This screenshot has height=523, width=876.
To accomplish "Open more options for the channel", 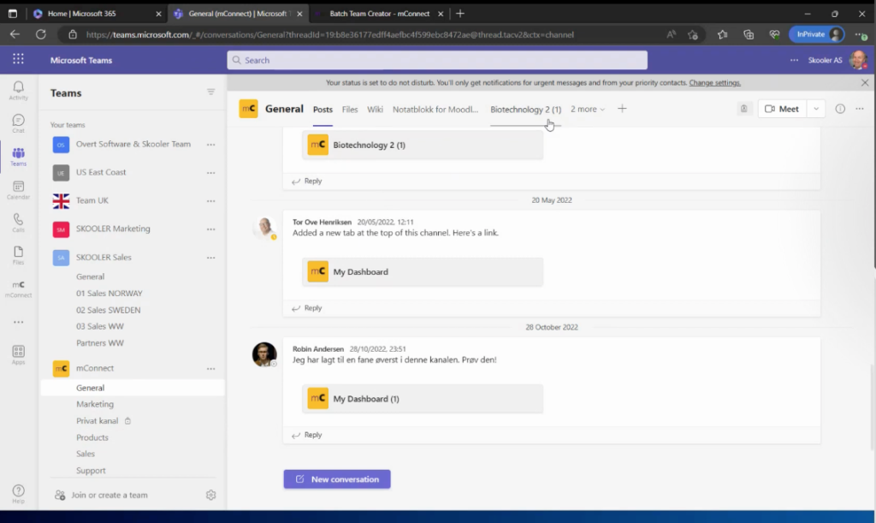I will 859,109.
